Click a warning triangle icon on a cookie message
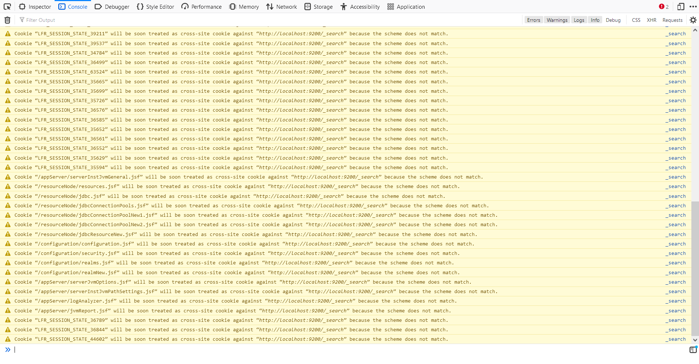 point(8,33)
